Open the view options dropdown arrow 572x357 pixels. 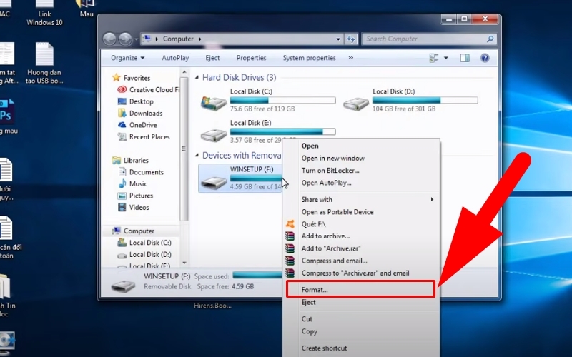tap(445, 58)
